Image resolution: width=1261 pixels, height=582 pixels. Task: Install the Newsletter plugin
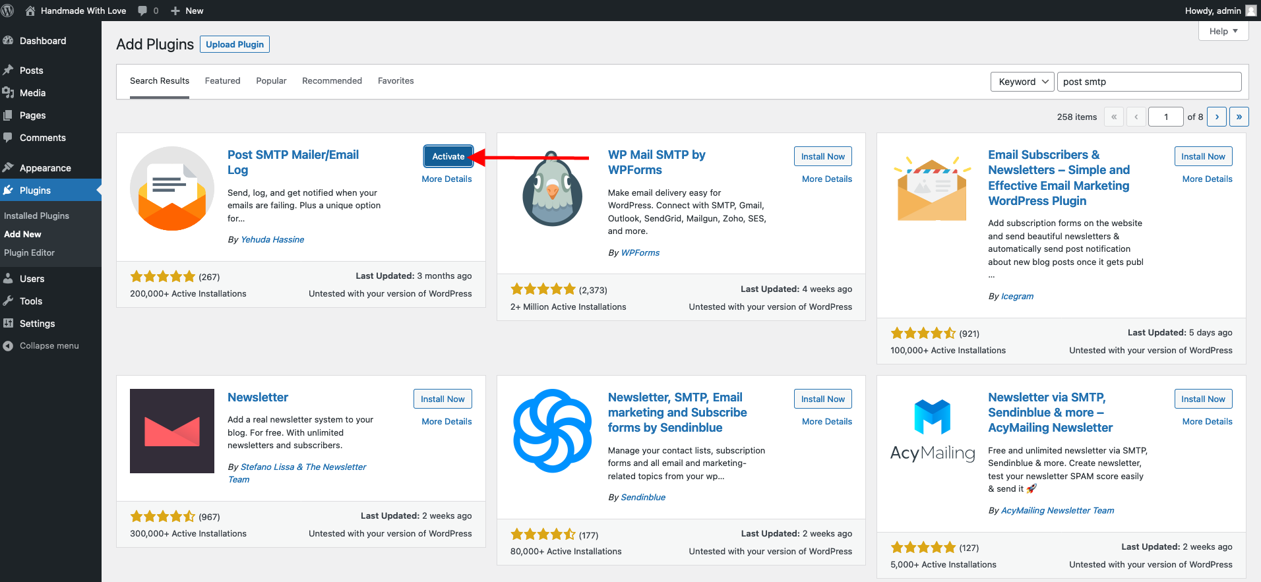(x=443, y=399)
